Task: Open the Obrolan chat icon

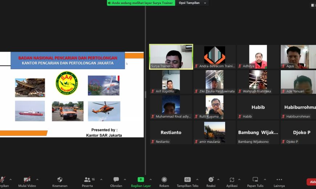Action: [x=116, y=180]
